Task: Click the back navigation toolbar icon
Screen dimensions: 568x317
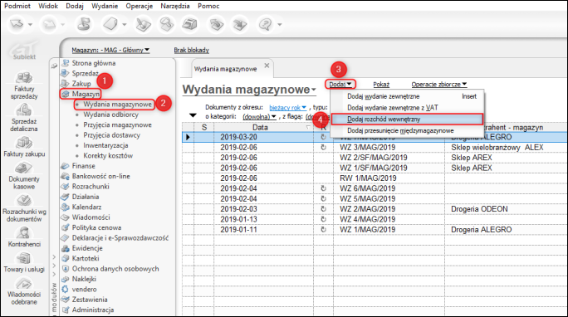Action: click(17, 24)
